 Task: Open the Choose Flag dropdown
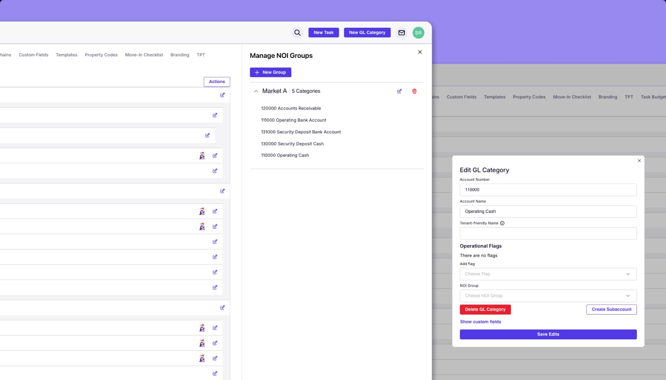[548, 274]
